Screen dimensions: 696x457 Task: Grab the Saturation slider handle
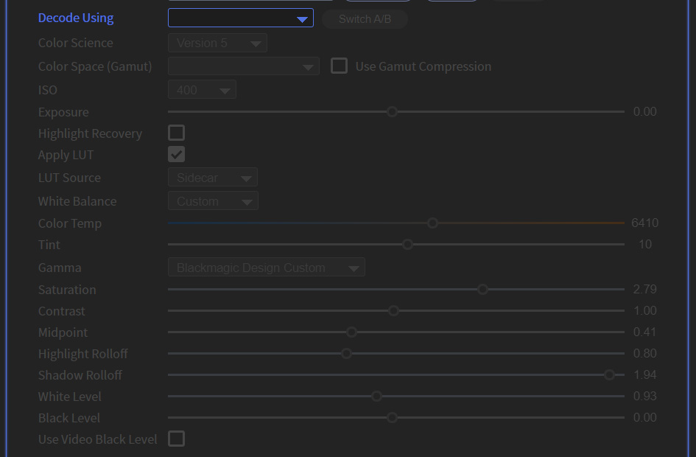(482, 289)
